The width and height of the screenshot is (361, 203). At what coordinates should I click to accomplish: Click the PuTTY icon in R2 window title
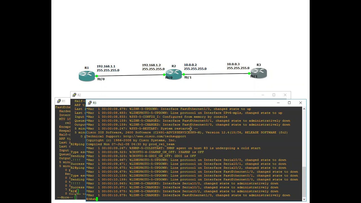(74, 95)
